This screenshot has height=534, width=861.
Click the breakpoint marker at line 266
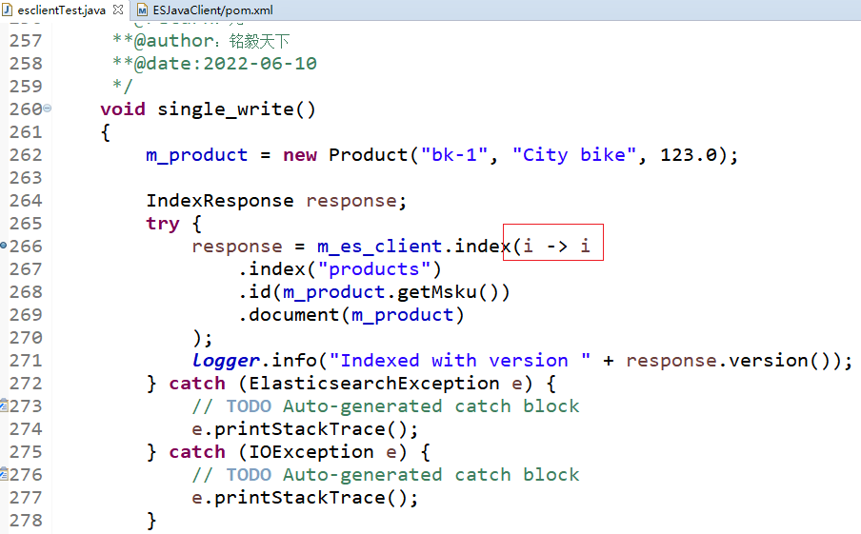tap(3, 246)
